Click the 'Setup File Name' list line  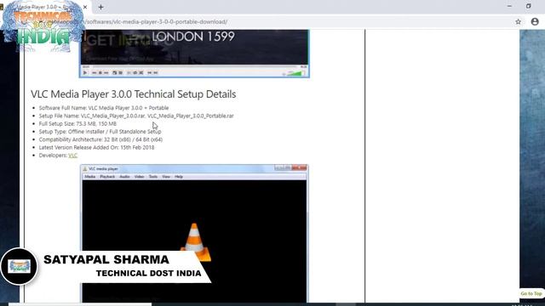point(136,116)
